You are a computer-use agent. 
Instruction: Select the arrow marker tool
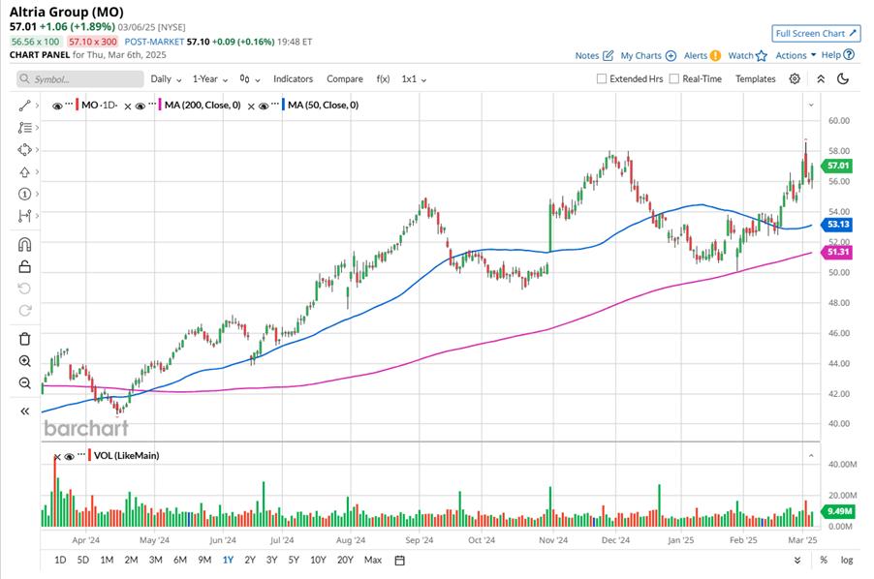tap(24, 172)
